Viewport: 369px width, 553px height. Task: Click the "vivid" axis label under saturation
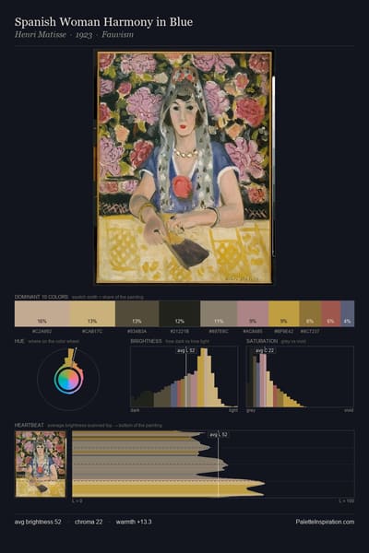pyautogui.click(x=349, y=410)
